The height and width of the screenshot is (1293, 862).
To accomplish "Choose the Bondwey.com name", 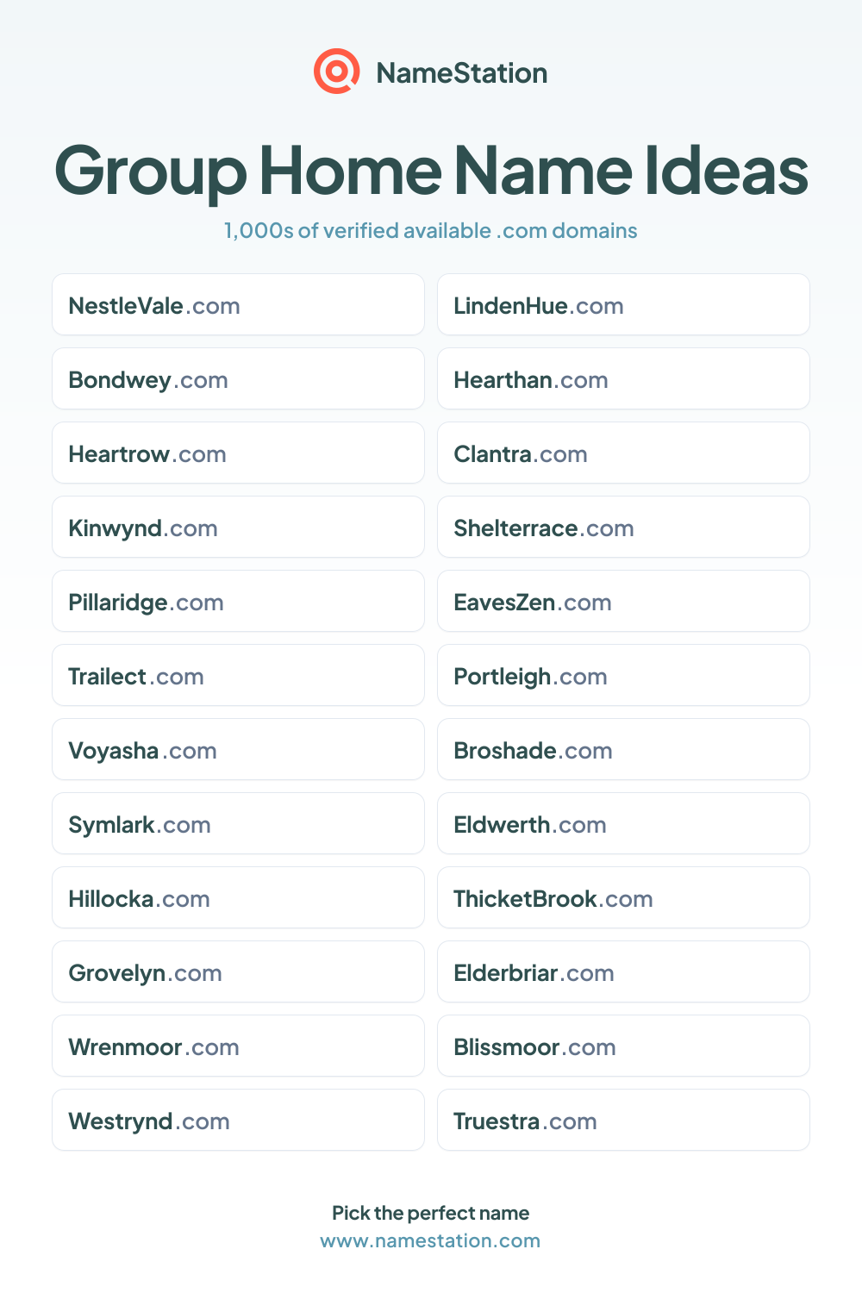I will pos(238,378).
